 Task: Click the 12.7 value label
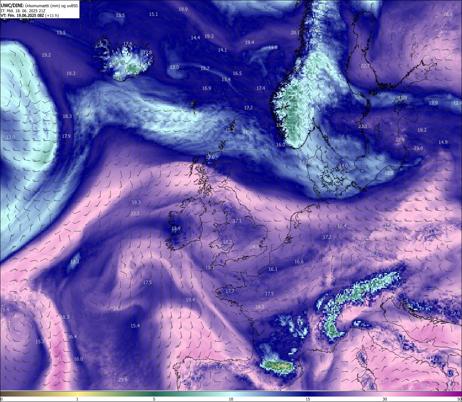click(205, 68)
